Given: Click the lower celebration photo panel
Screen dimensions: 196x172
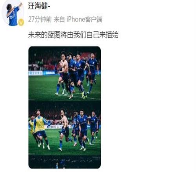Looking at the screenshot, I should [65, 128].
